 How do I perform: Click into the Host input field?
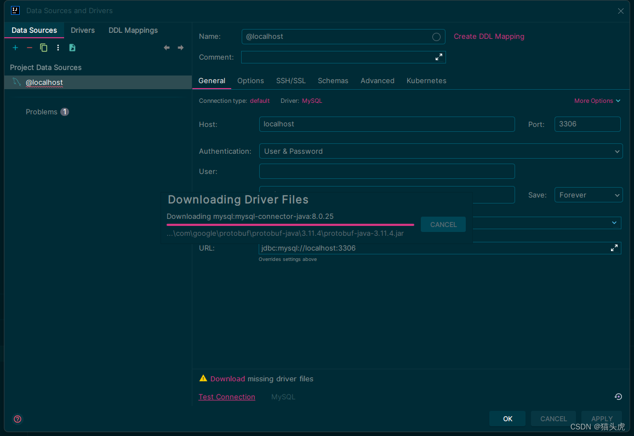pyautogui.click(x=386, y=124)
